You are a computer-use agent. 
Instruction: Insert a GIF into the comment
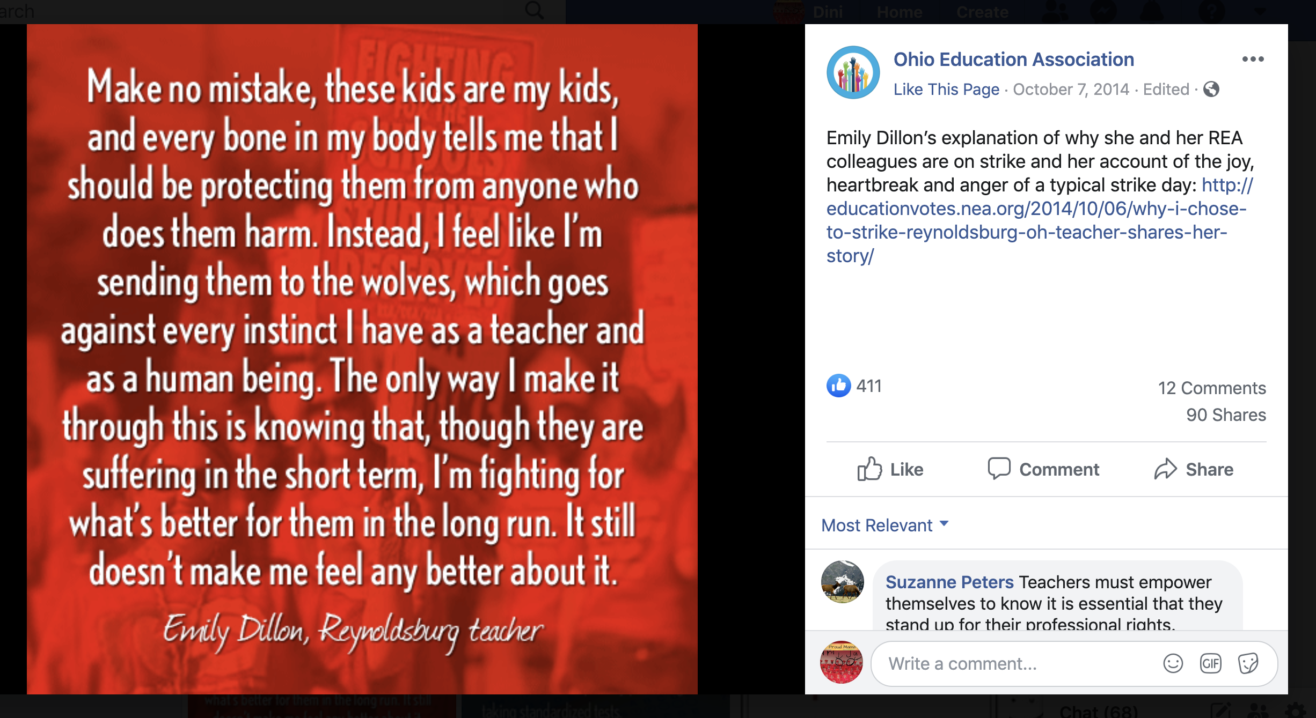[x=1210, y=664]
